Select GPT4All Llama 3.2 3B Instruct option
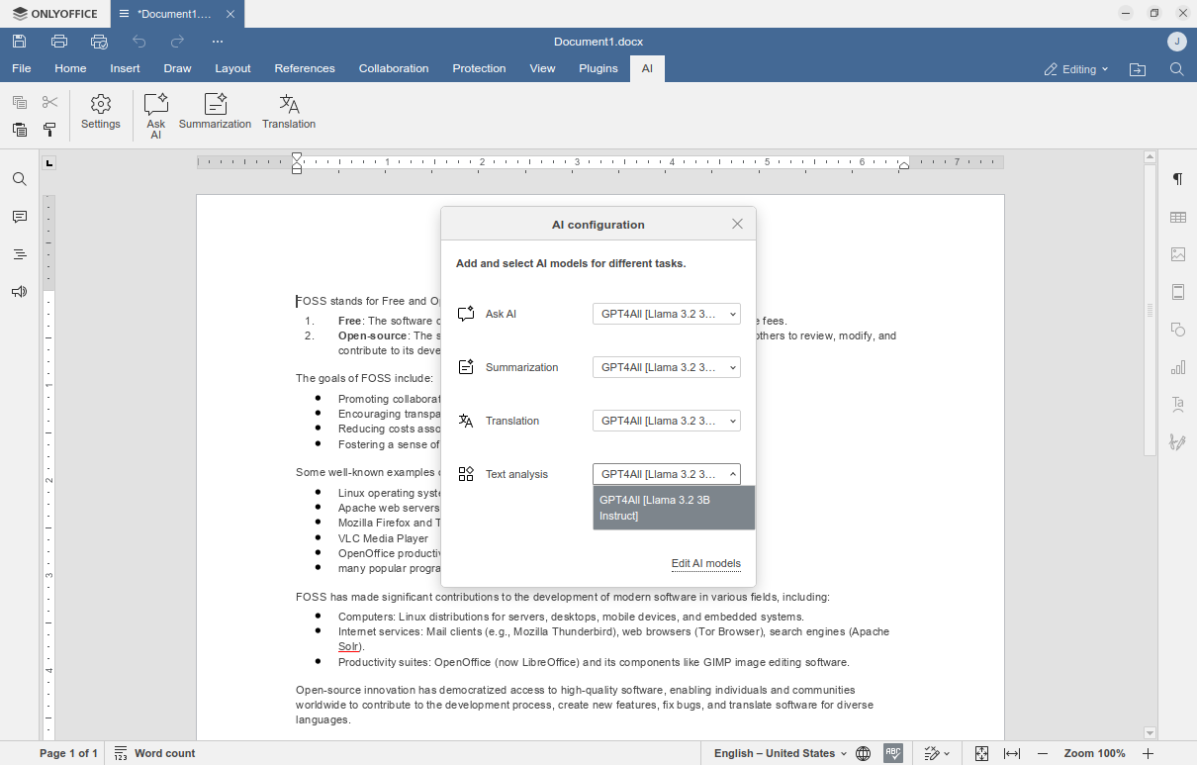This screenshot has width=1197, height=765. click(x=673, y=508)
